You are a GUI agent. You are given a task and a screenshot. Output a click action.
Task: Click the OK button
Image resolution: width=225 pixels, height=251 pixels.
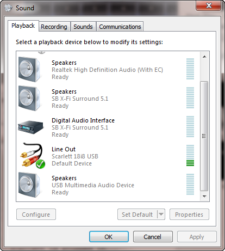[x=109, y=236]
